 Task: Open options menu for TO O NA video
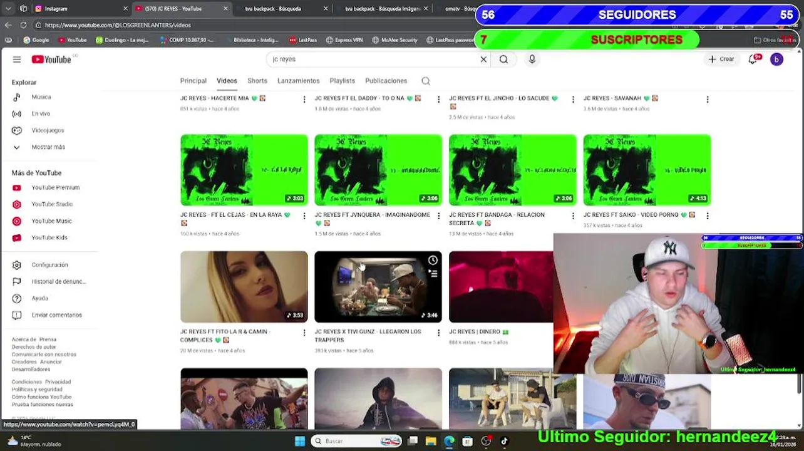pyautogui.click(x=438, y=100)
